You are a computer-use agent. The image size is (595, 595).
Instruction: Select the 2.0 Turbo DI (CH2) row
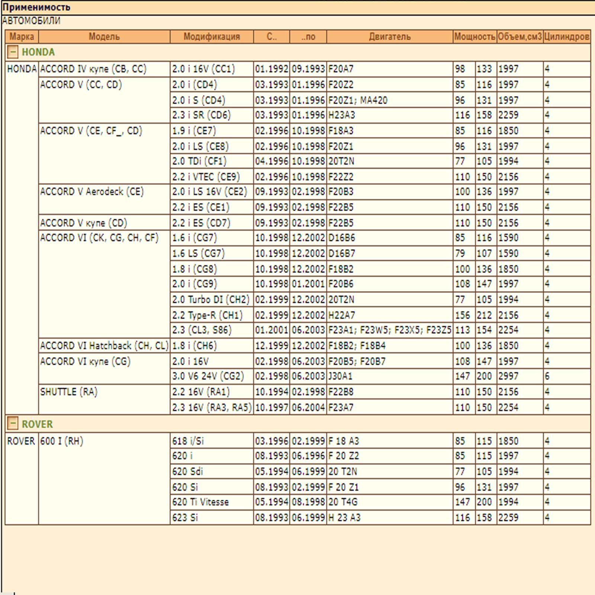[x=210, y=300]
